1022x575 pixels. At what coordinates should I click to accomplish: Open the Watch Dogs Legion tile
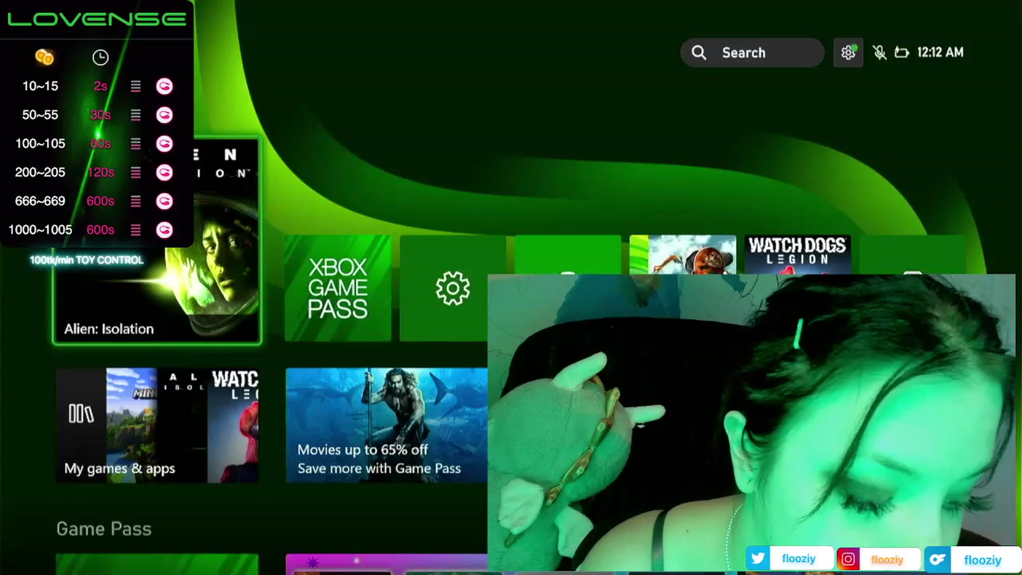pyautogui.click(x=797, y=254)
